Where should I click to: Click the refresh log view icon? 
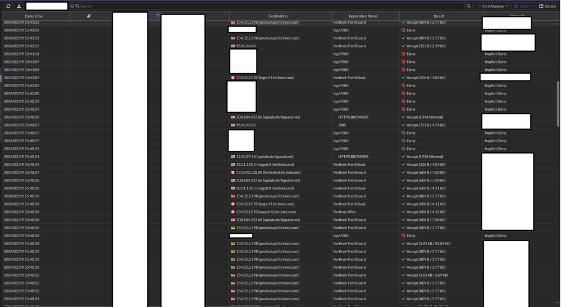click(x=8, y=6)
